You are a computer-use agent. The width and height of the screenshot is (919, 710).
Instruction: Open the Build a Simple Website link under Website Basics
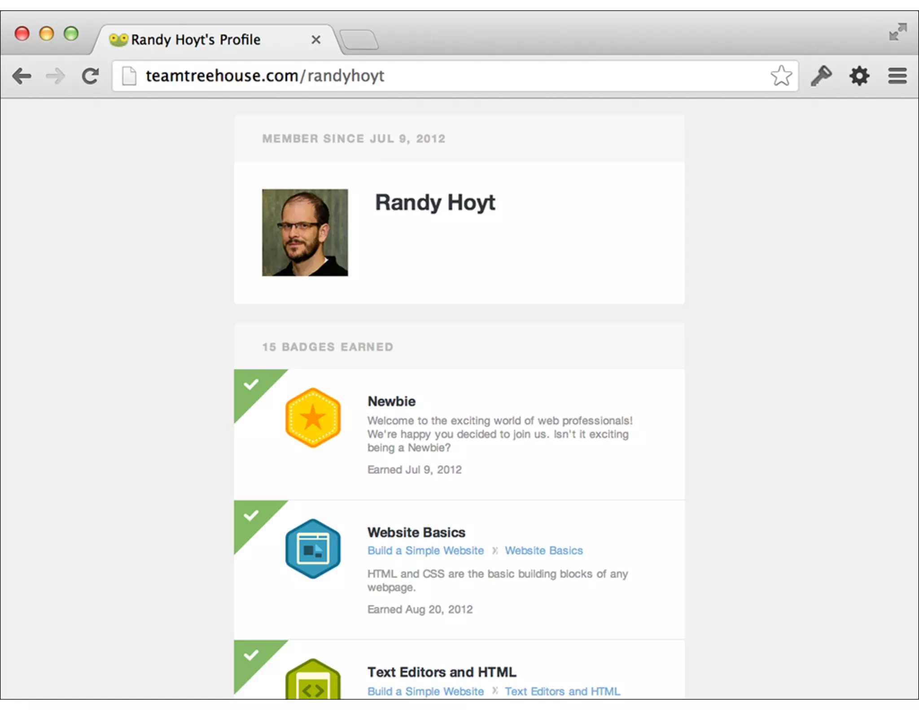425,551
